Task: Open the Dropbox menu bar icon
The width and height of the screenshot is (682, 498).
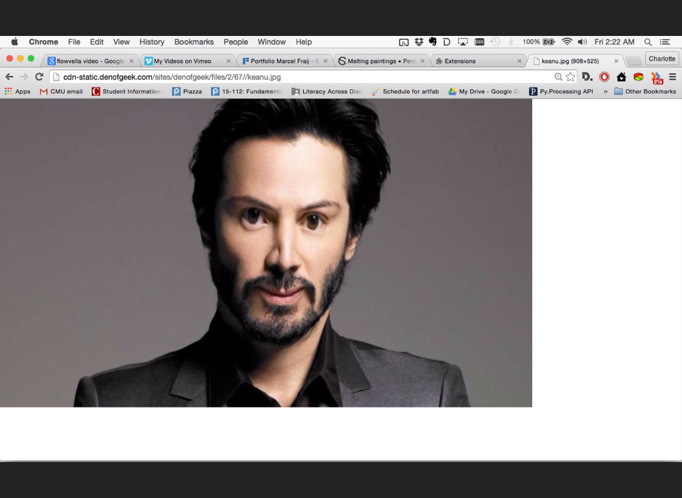Action: tap(418, 42)
